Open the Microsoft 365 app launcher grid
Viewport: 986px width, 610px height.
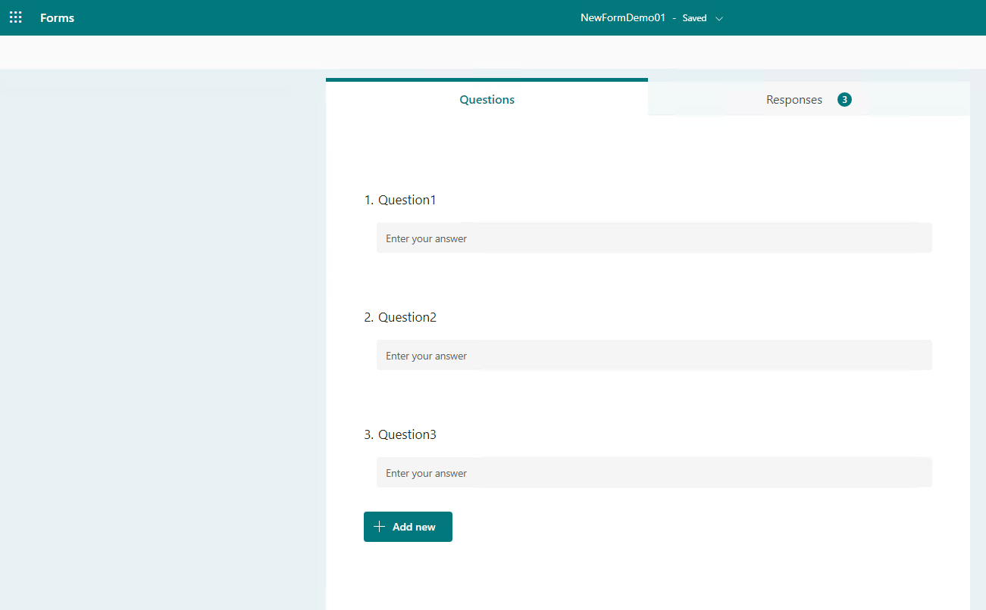click(x=15, y=17)
